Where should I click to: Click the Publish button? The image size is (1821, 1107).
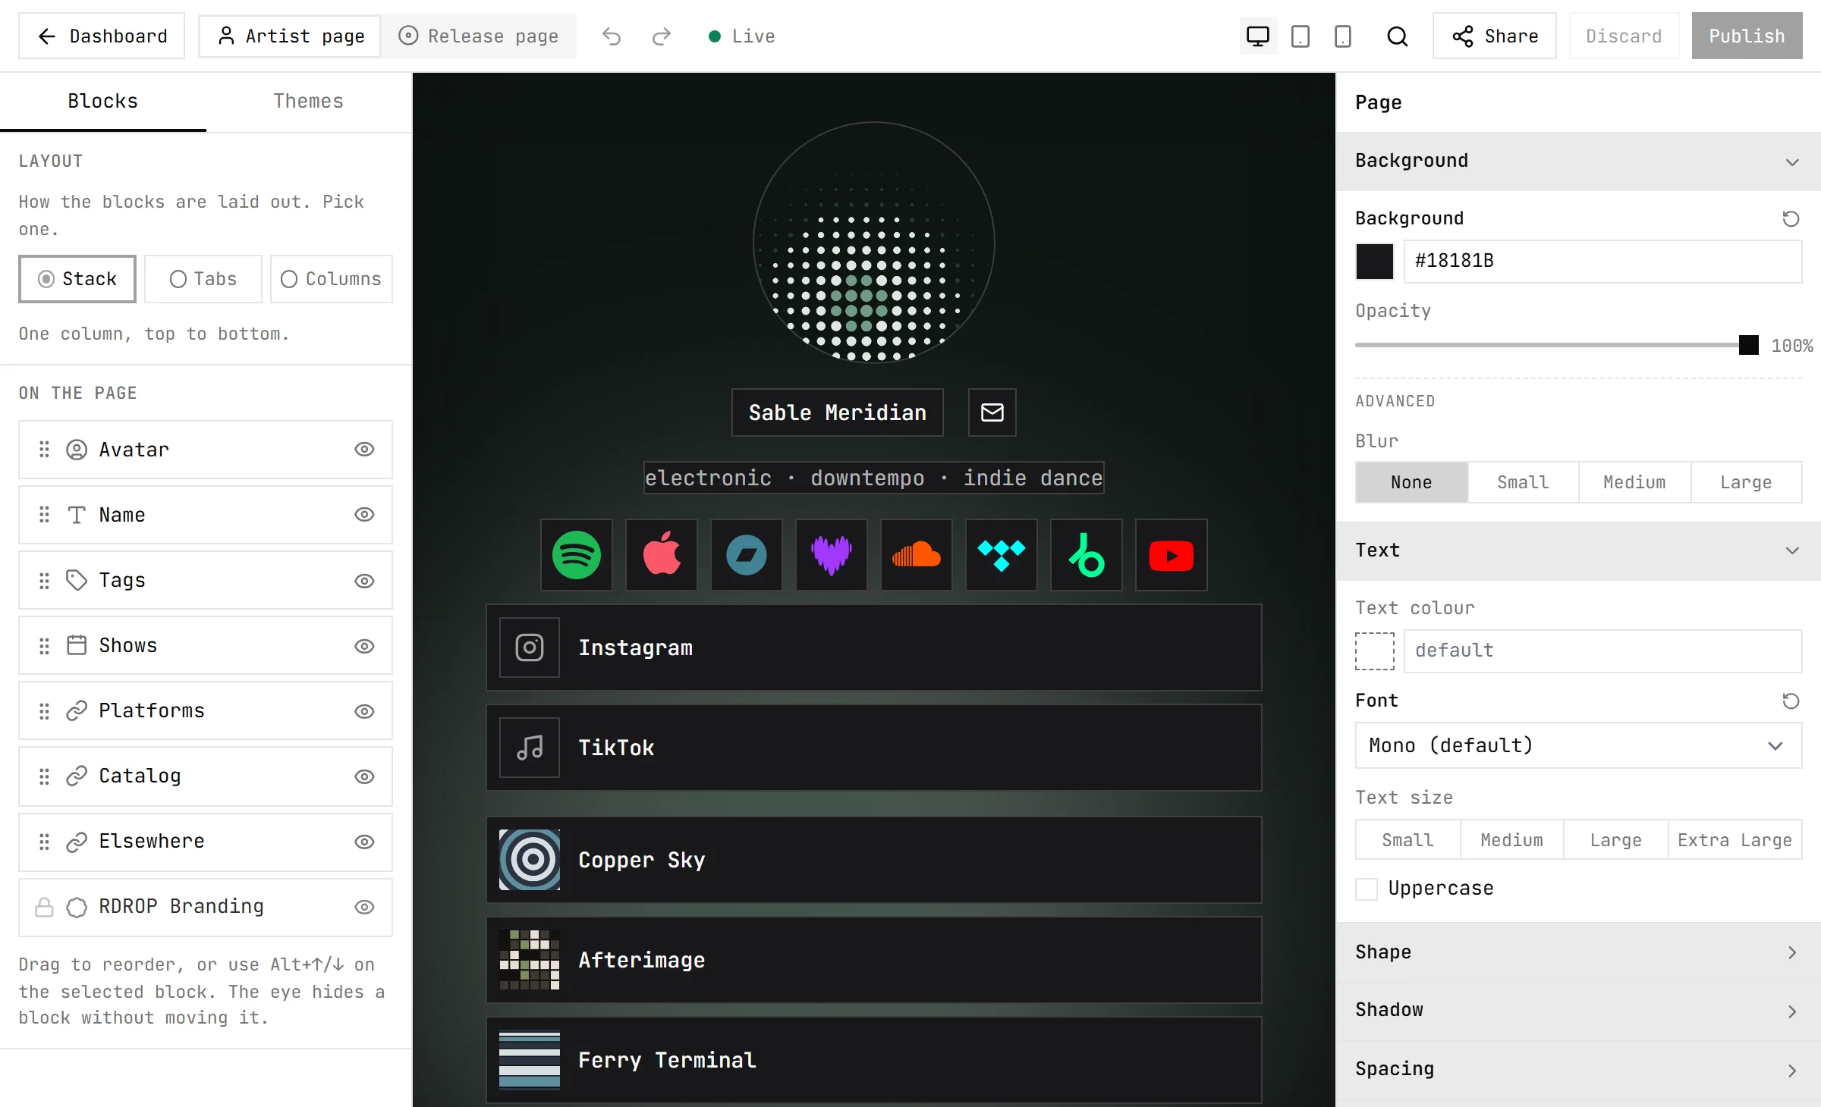click(x=1747, y=36)
